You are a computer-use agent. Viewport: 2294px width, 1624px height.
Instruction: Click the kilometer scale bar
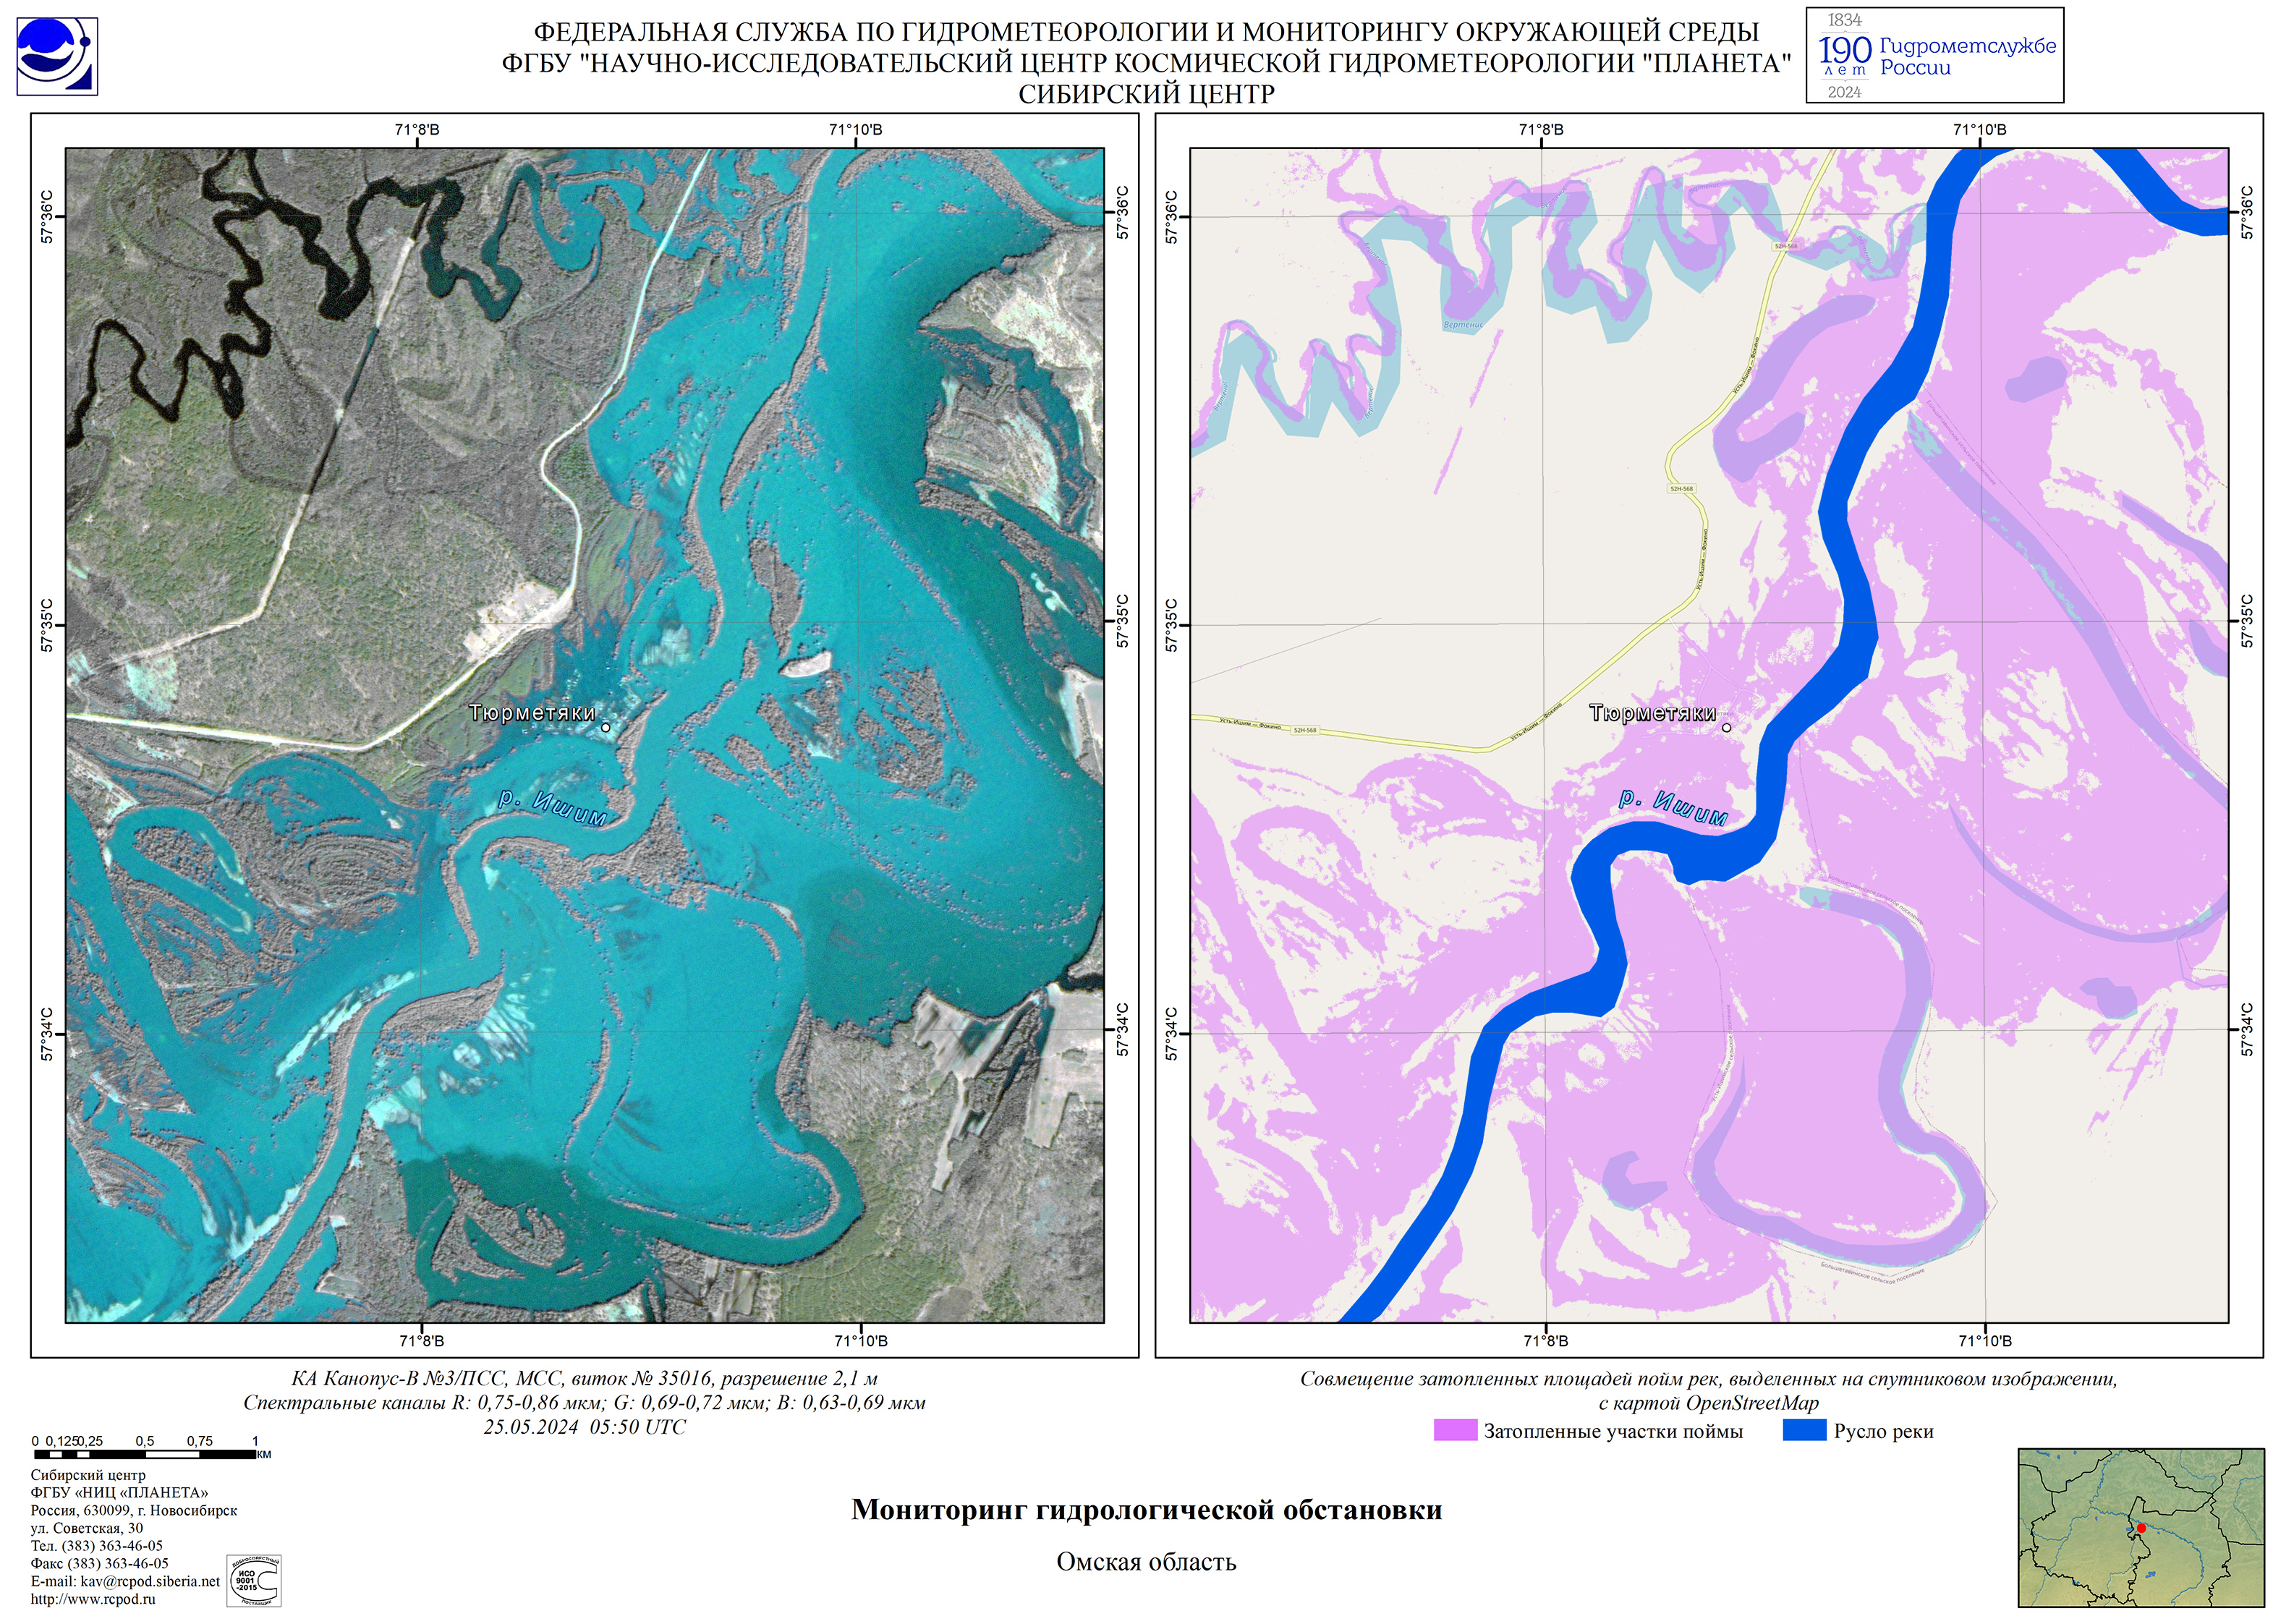tap(145, 1455)
